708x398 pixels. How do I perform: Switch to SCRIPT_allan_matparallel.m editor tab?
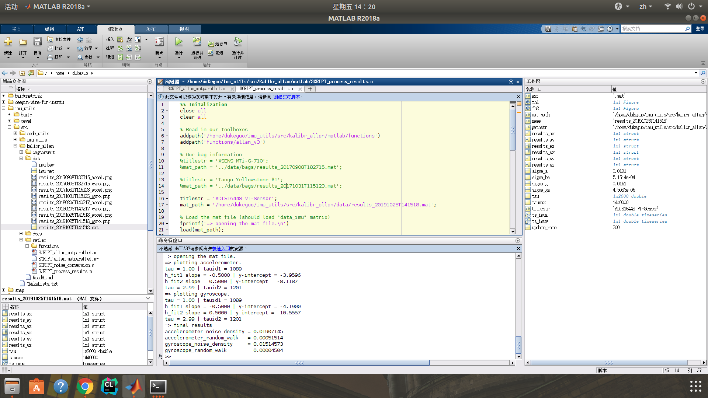click(x=196, y=89)
